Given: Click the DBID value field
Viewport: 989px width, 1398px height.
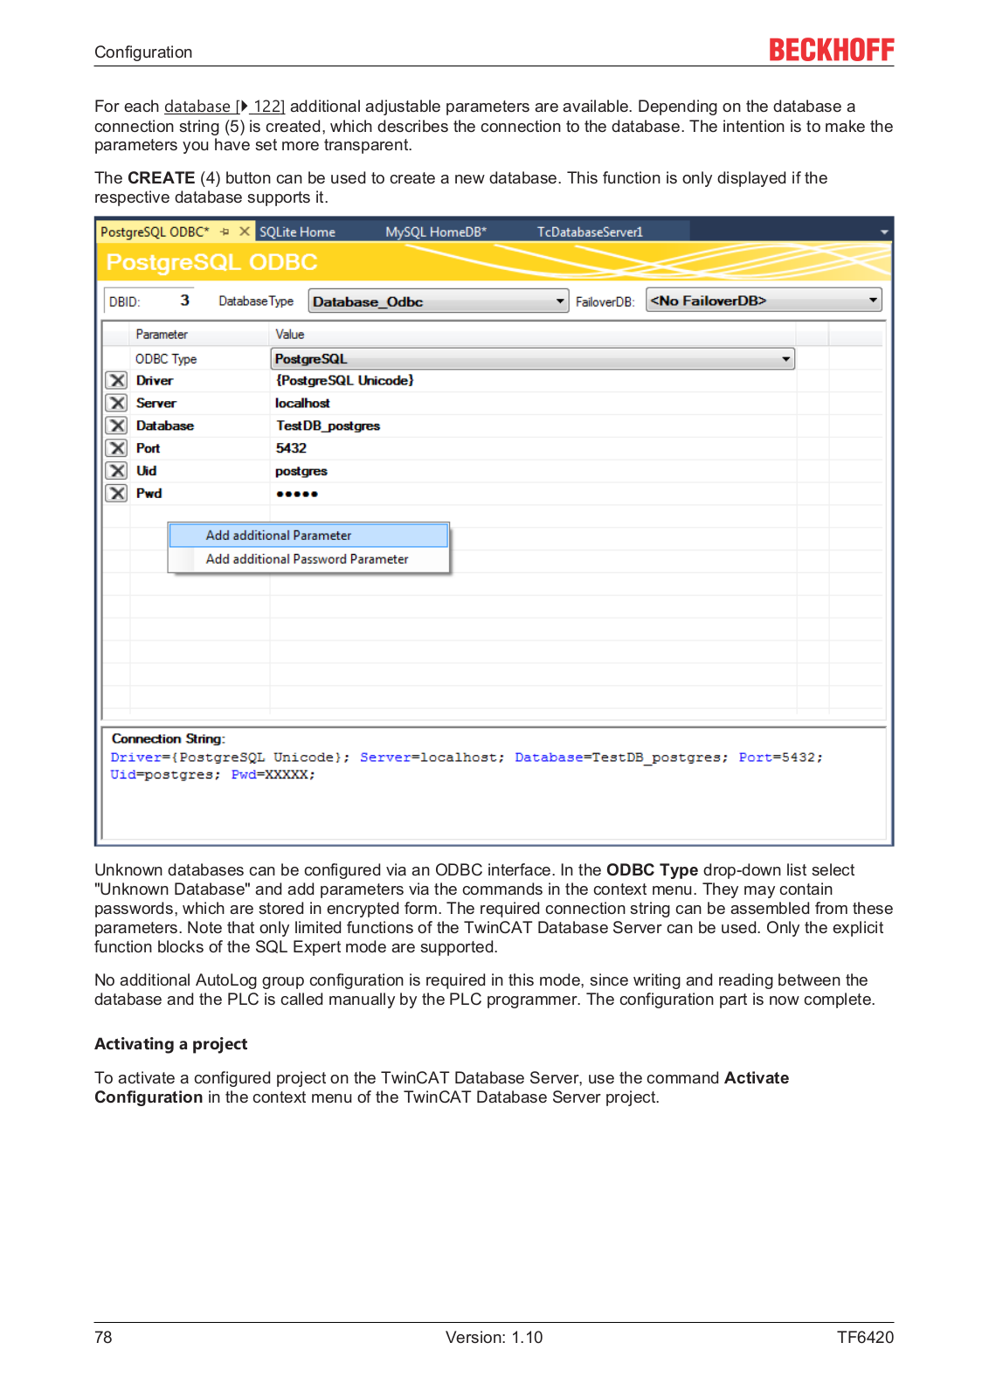Looking at the screenshot, I should coord(184,301).
